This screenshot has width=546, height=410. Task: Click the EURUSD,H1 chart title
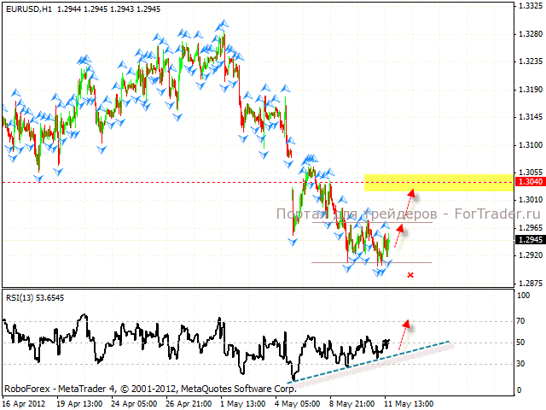coord(25,8)
